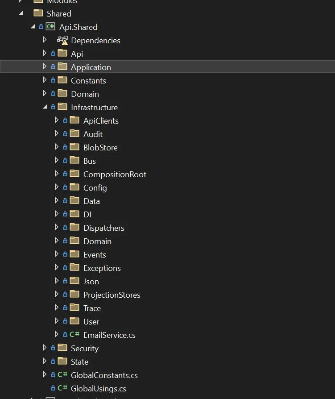Click the ProjectionStores folder icon
The height and width of the screenshot is (399, 335).
[x=74, y=294]
